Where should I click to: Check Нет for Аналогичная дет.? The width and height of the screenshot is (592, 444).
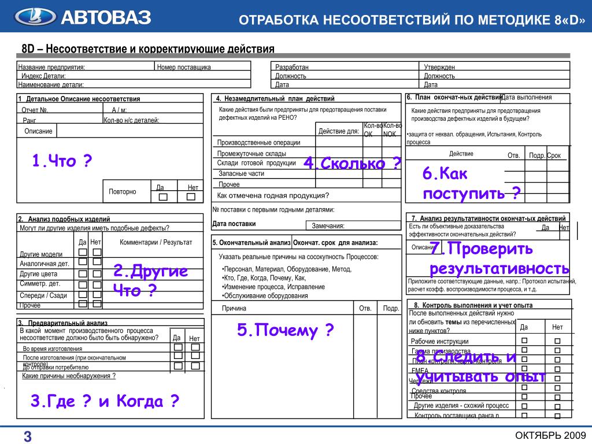[97, 261]
